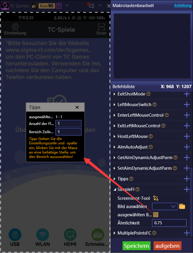Collapse the SimpleFI command entry
Viewport: 193px width, 253px height.
[x=115, y=189]
